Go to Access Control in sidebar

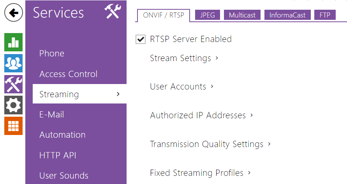68,74
